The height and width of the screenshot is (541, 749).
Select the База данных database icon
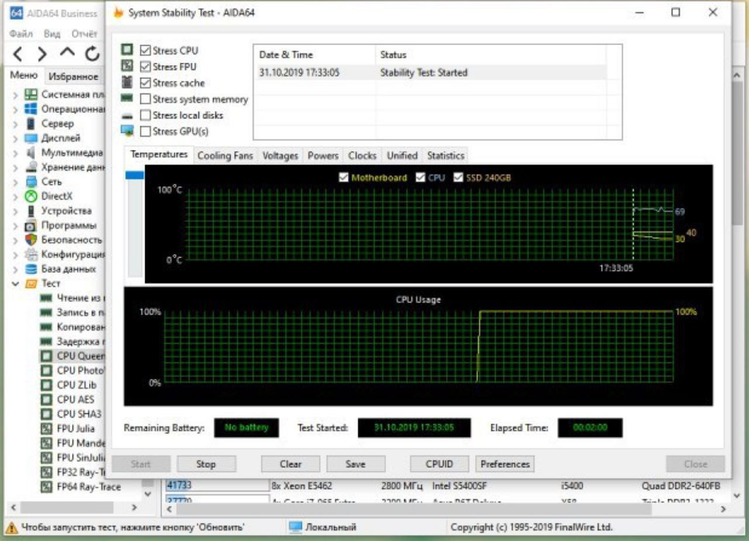tap(31, 269)
